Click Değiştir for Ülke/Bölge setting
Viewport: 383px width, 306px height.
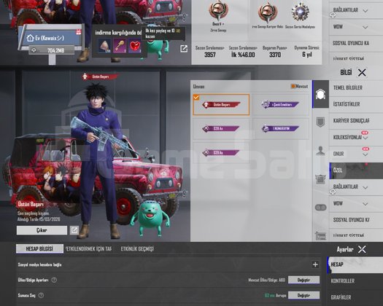(x=303, y=280)
